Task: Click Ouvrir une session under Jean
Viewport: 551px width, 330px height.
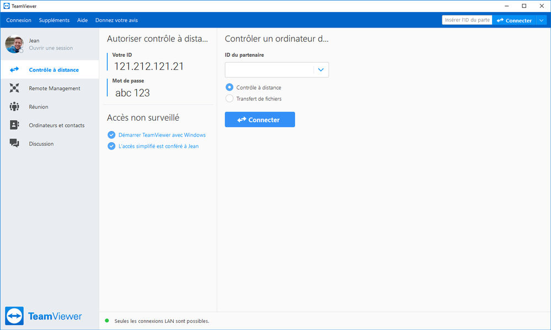Action: click(51, 48)
